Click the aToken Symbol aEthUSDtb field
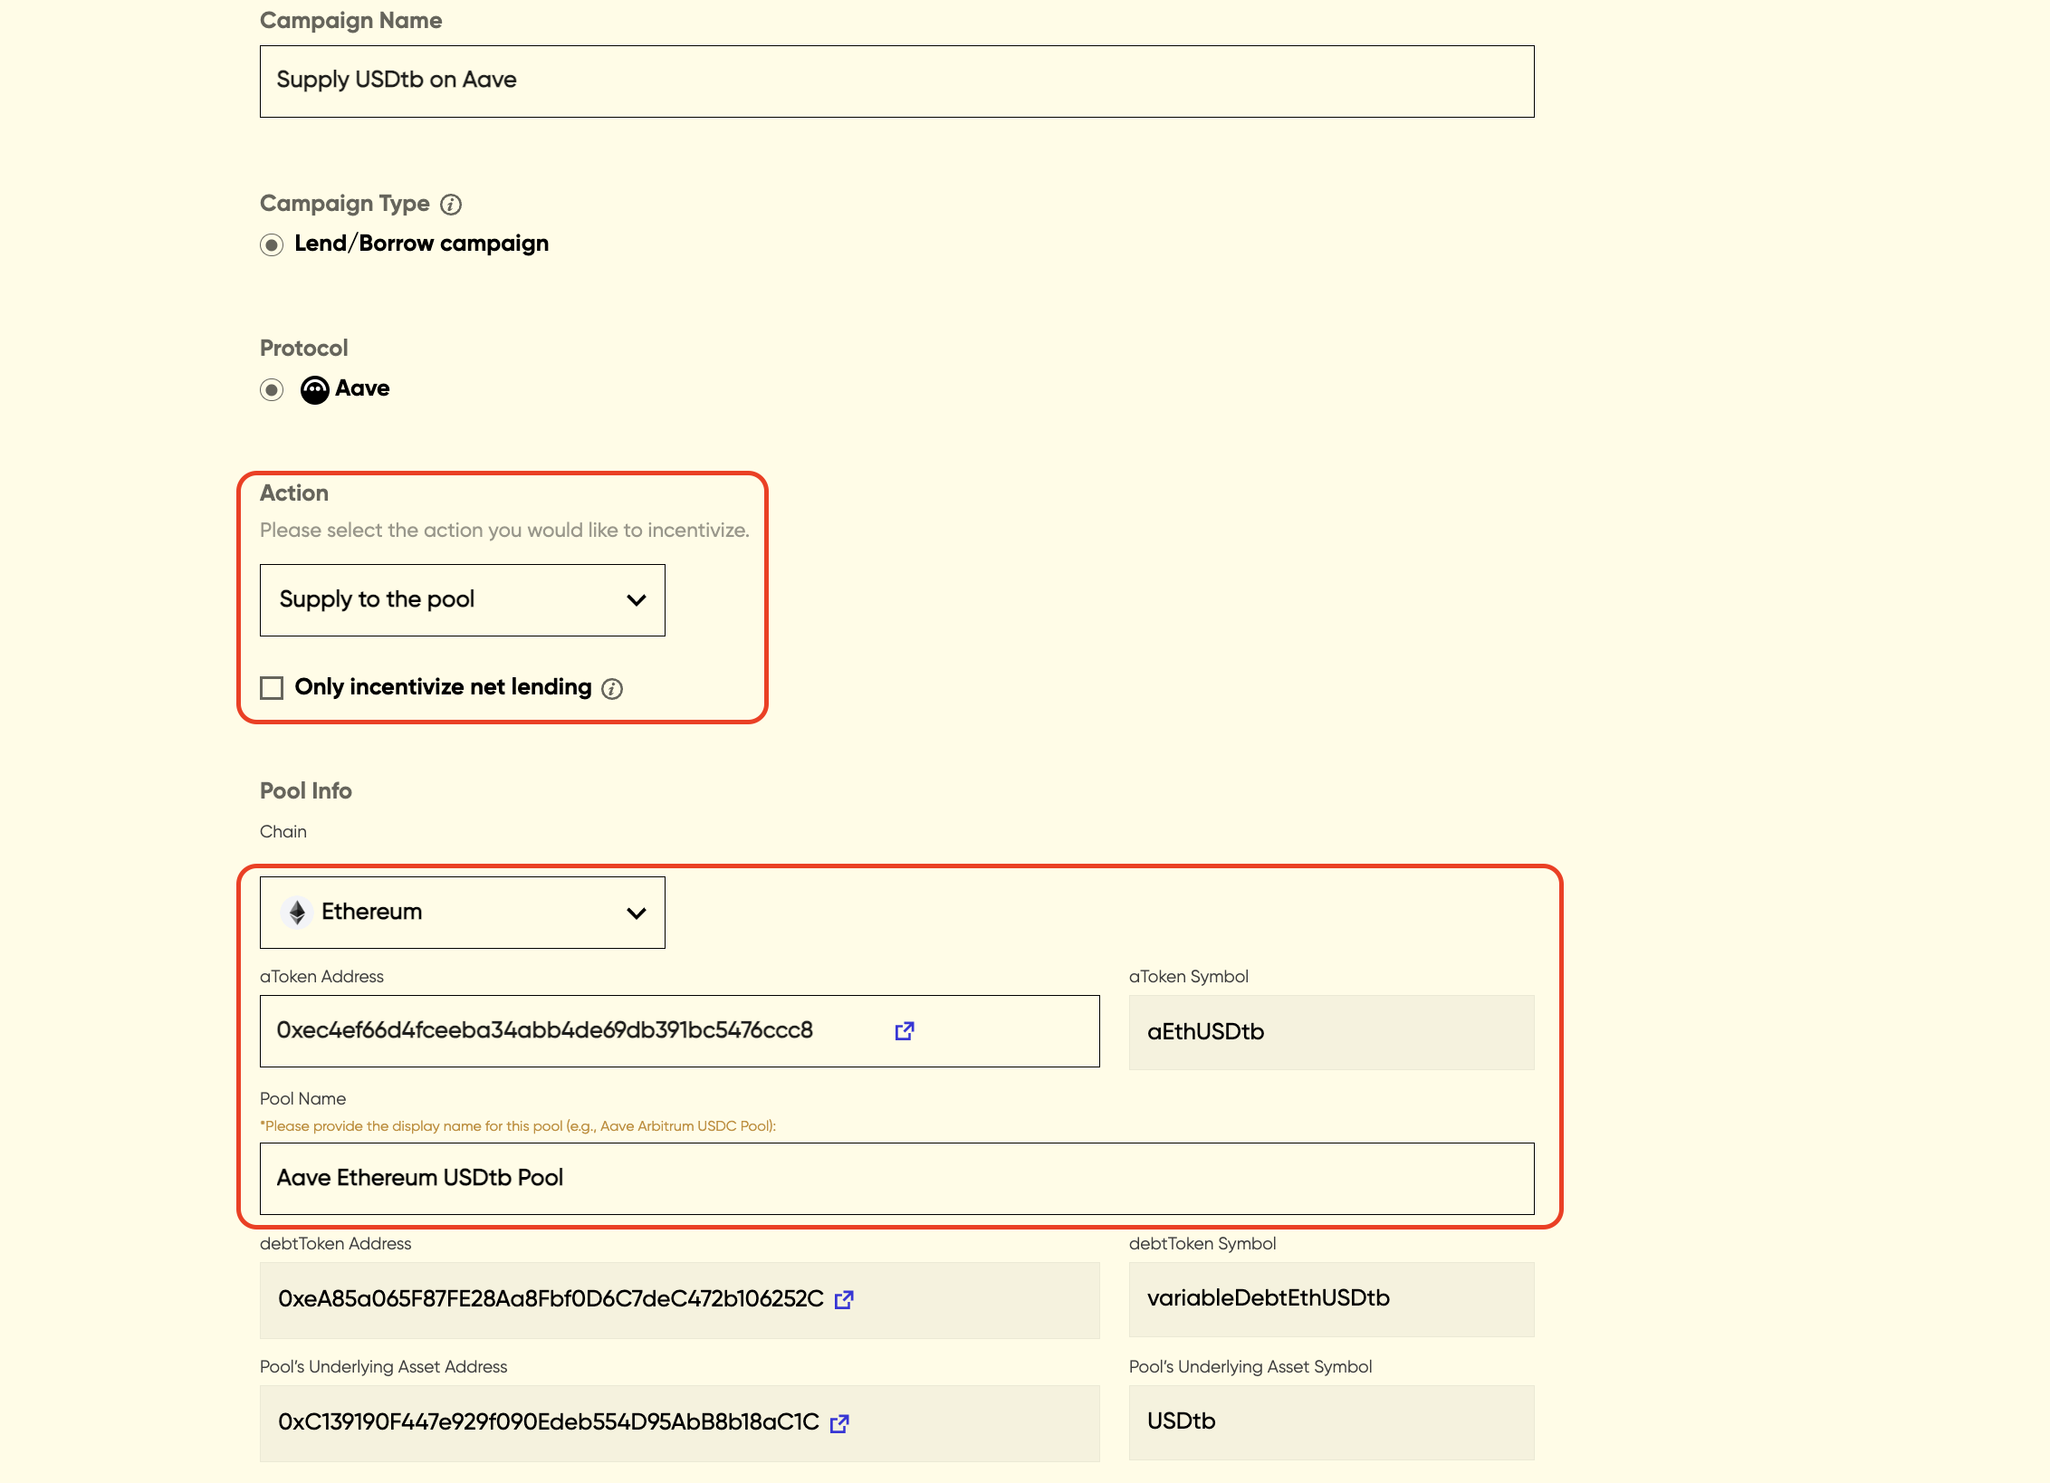Image resolution: width=2050 pixels, height=1483 pixels. 1331,1032
